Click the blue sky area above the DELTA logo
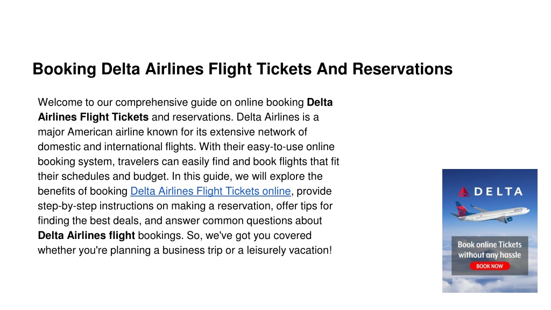 coord(490,177)
